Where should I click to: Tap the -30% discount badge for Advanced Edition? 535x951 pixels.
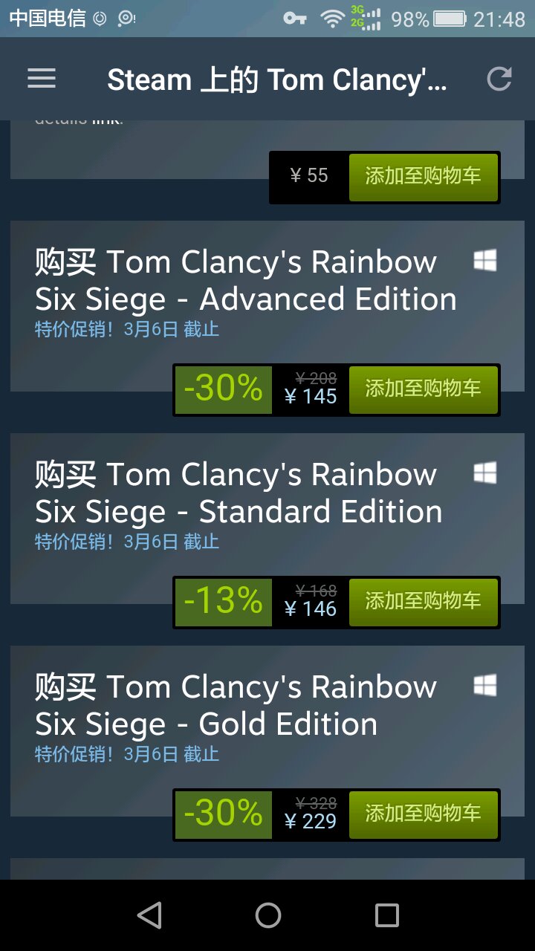pyautogui.click(x=223, y=389)
